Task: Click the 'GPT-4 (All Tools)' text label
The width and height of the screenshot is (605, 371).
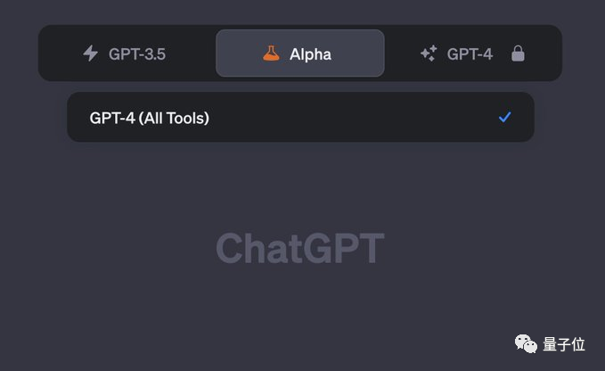Action: click(x=150, y=117)
